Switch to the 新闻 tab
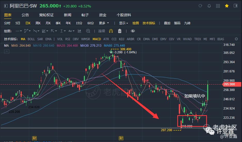 68,15
